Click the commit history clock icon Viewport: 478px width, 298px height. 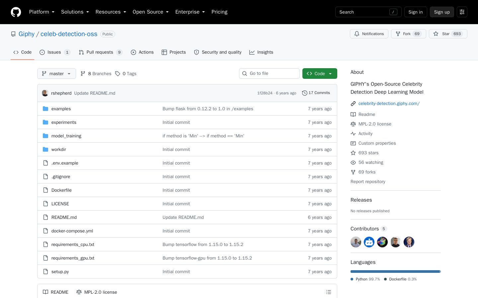tap(304, 93)
